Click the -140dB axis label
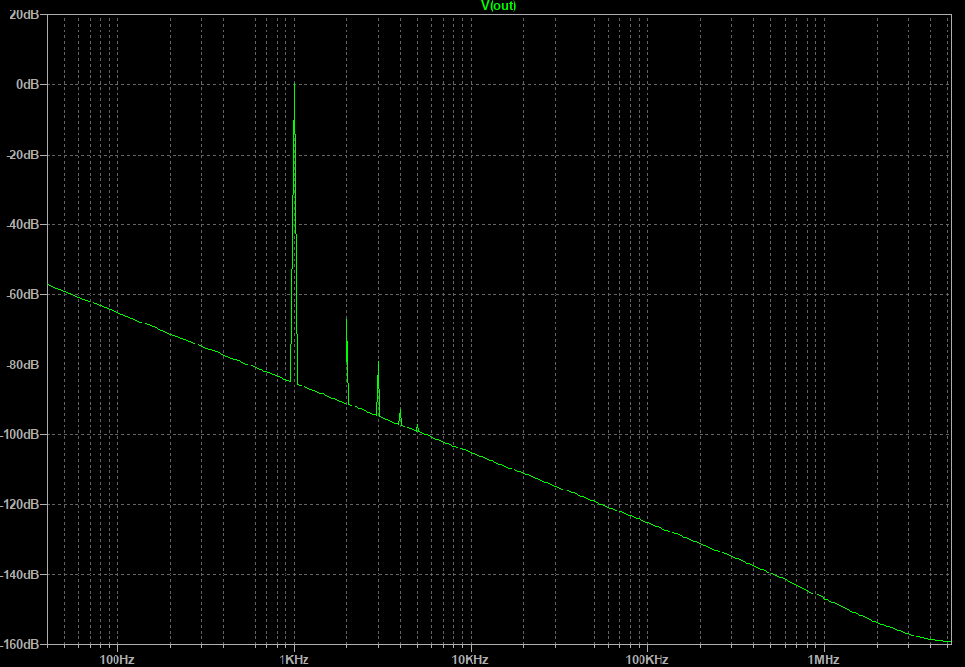 point(20,574)
